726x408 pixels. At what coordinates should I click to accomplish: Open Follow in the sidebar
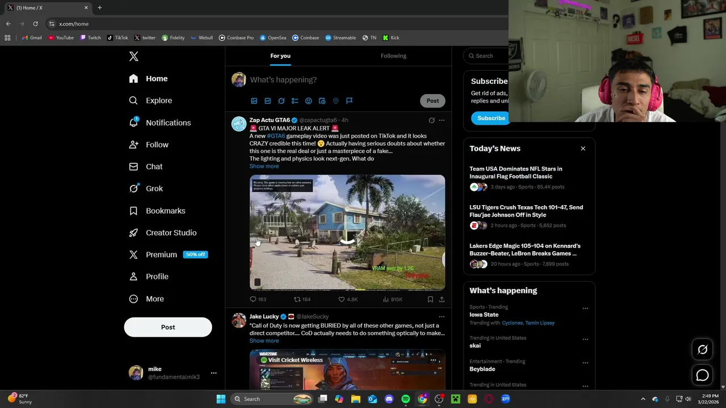pyautogui.click(x=149, y=144)
